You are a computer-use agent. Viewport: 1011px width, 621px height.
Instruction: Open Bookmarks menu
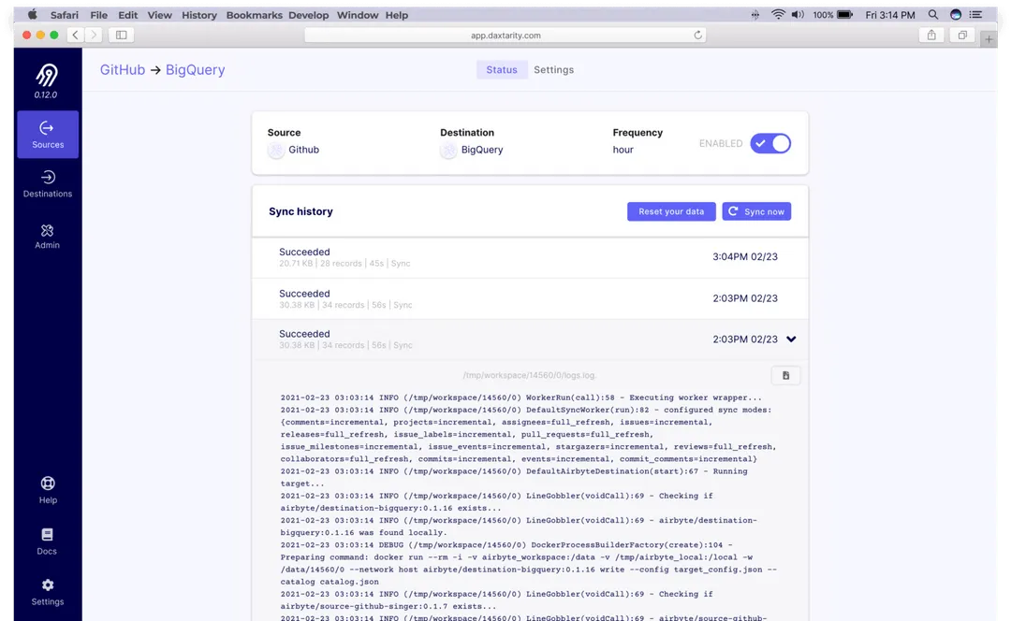point(254,15)
